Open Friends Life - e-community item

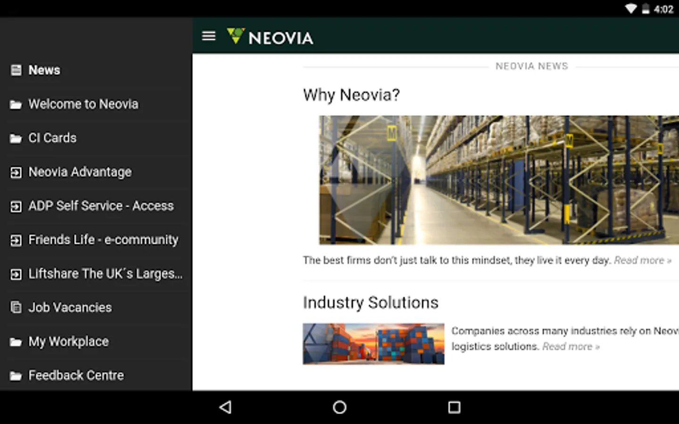[x=96, y=240]
